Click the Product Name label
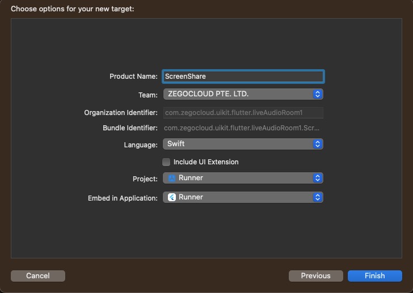This screenshot has width=413, height=293. click(133, 77)
